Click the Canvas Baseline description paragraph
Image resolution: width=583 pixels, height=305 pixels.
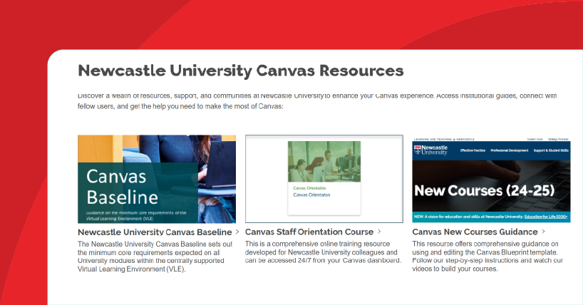[155, 257]
